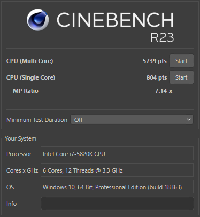Click the 7.14 x ratio value
The height and width of the screenshot is (217, 200).
[x=164, y=91]
